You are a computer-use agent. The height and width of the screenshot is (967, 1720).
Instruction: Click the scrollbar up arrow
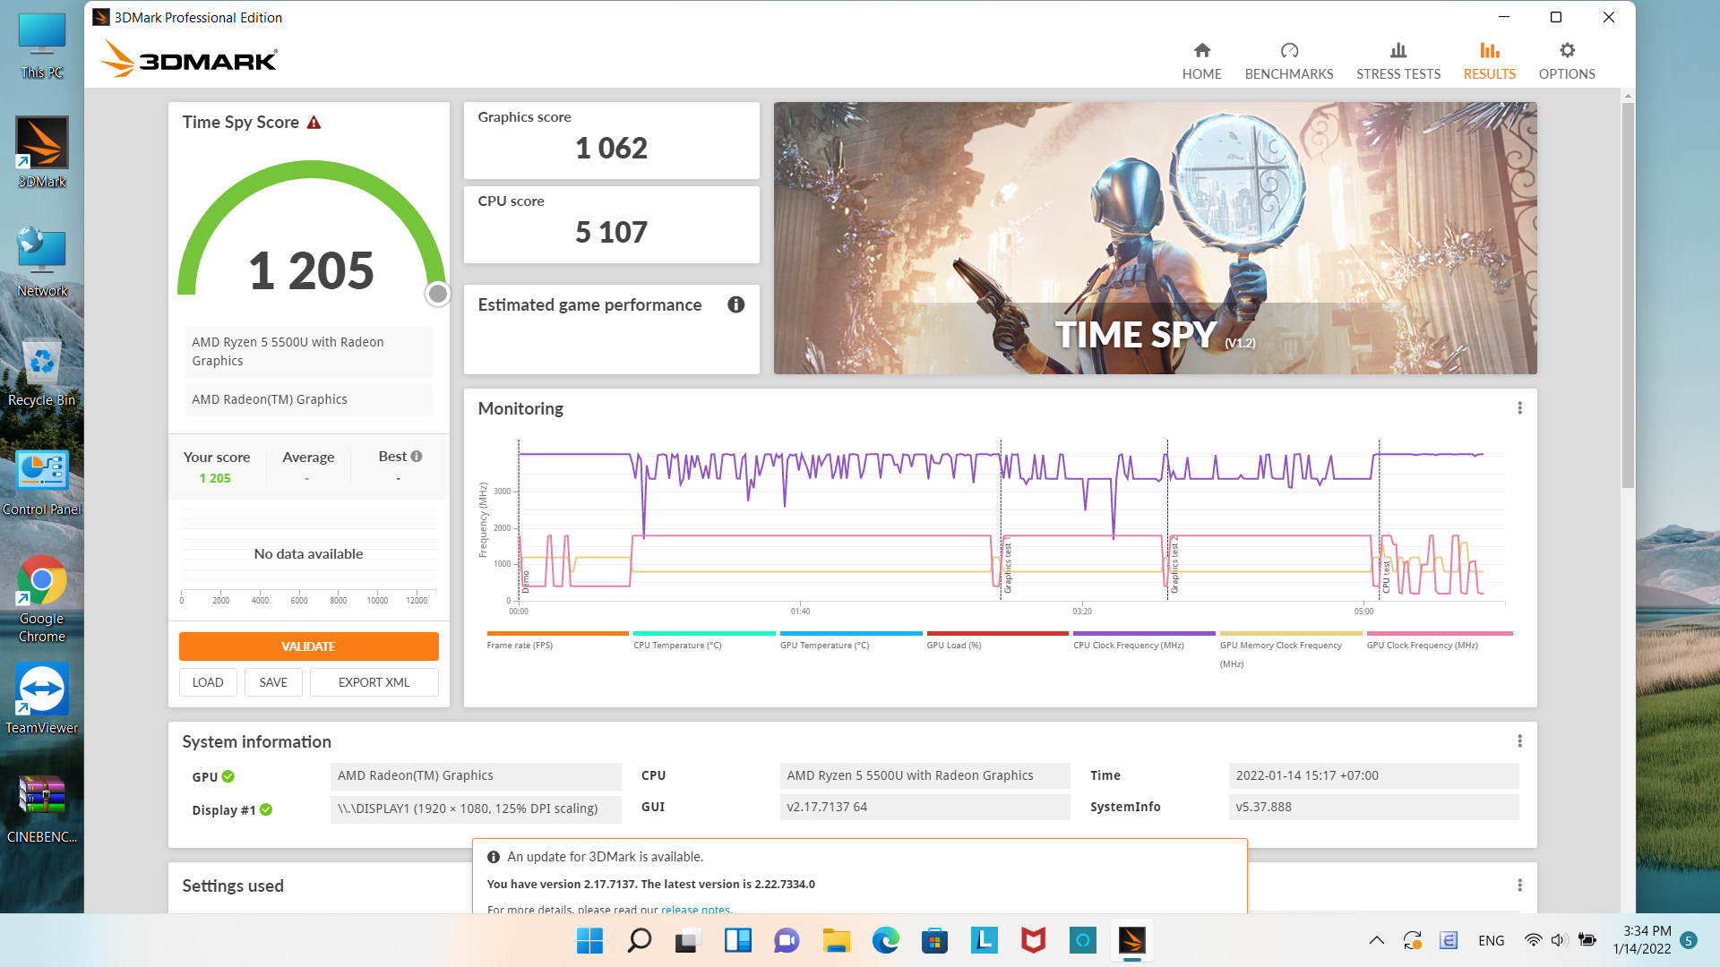coord(1628,95)
